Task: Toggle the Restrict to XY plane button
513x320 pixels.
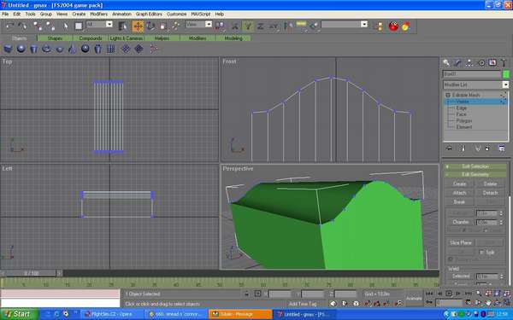Action: [x=274, y=26]
